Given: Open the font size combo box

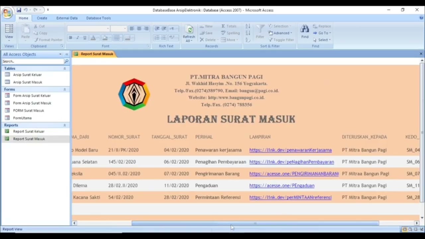Looking at the screenshot, I should coord(119,29).
